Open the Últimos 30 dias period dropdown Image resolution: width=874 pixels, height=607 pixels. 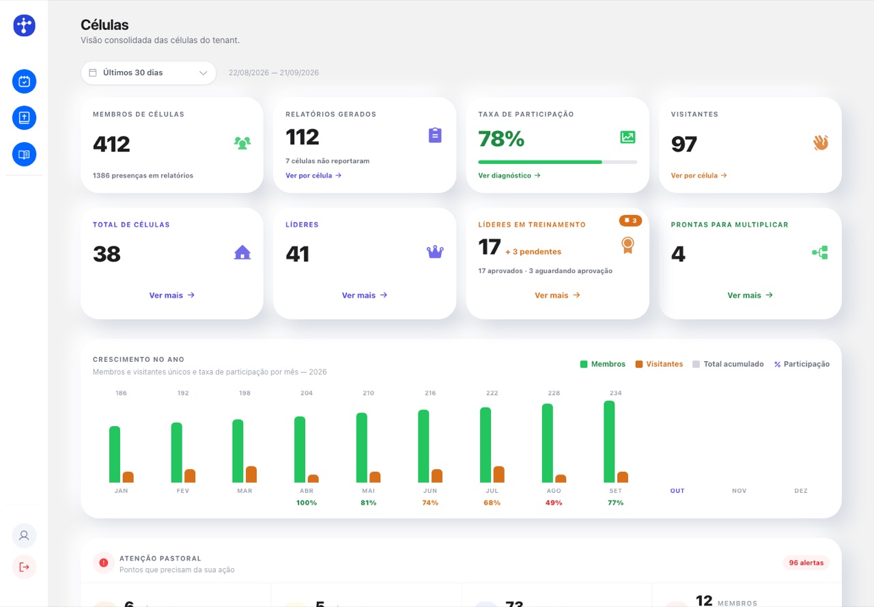click(x=148, y=73)
